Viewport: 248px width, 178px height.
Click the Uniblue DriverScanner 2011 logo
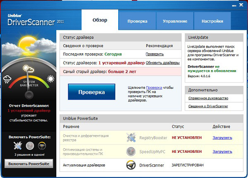36,20
